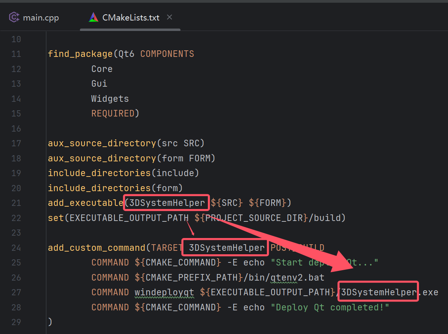Click EXECUTABLE_OUTPUT_PATH on line 22

[x=129, y=218]
